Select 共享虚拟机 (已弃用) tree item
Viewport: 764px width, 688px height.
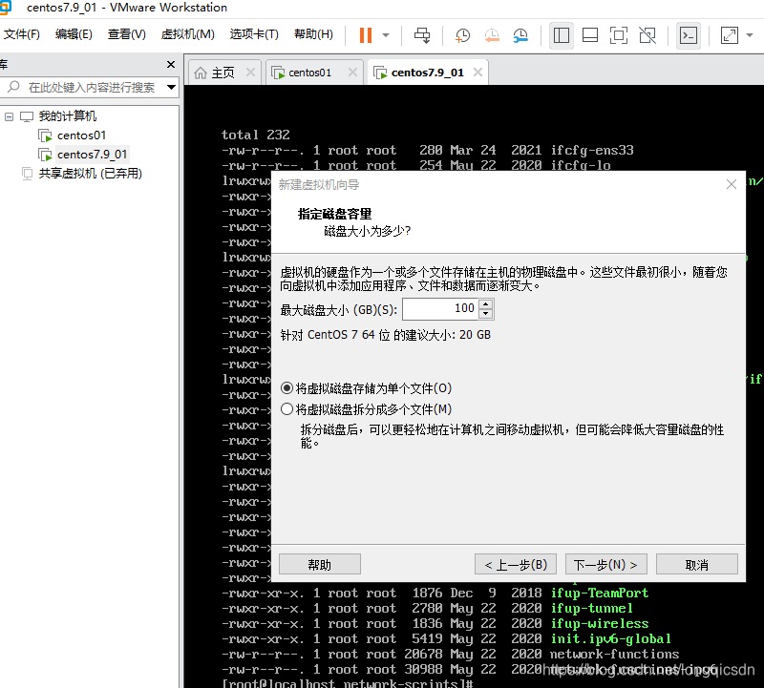pyautogui.click(x=91, y=174)
